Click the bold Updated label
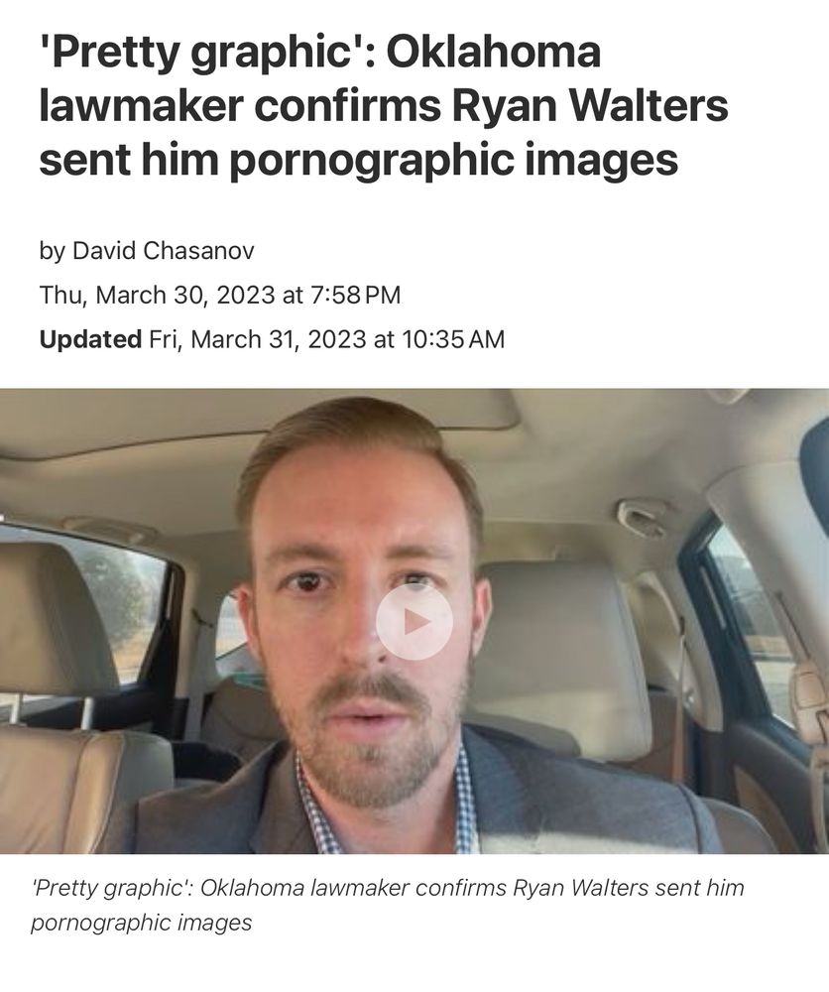 [90, 339]
